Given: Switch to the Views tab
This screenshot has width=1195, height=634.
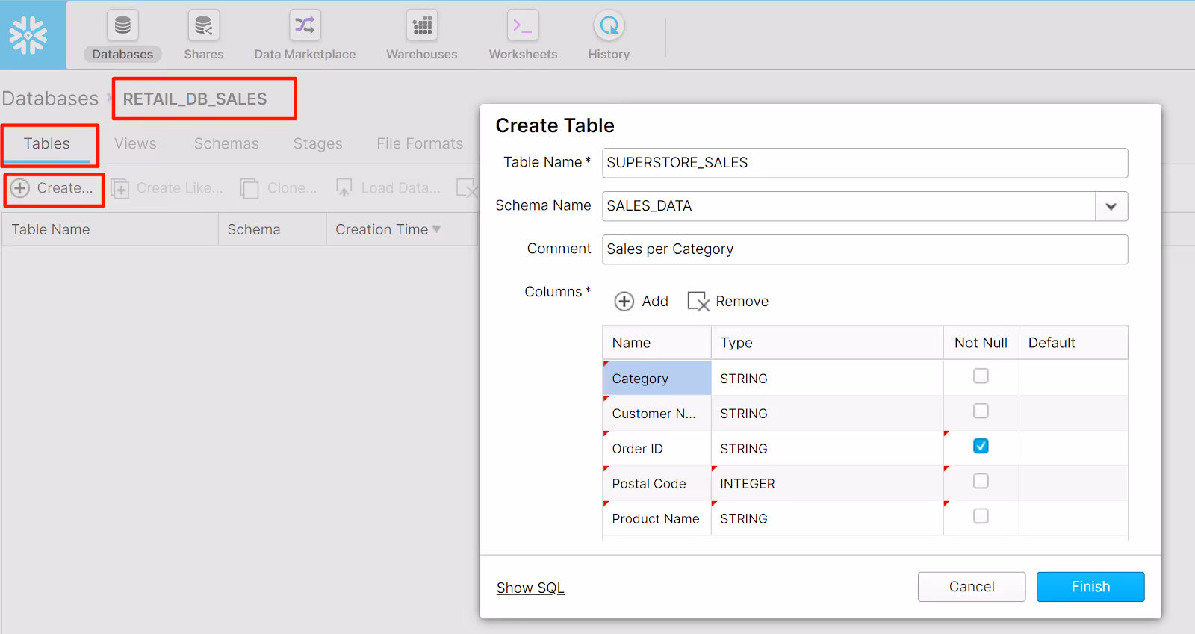Looking at the screenshot, I should tap(135, 143).
